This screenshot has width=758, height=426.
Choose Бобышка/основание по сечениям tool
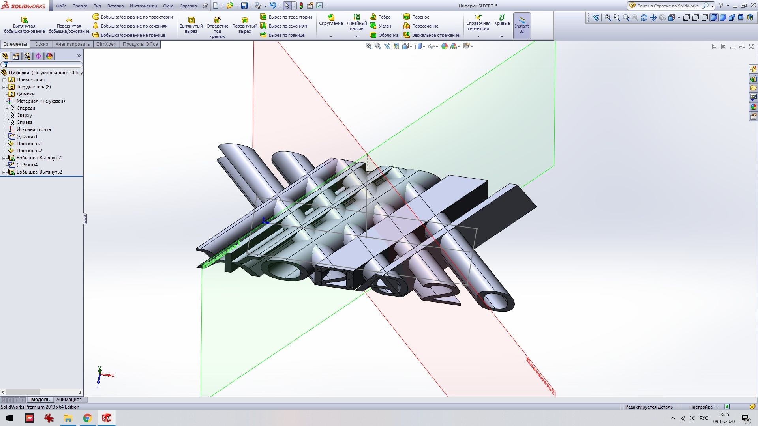pyautogui.click(x=130, y=26)
